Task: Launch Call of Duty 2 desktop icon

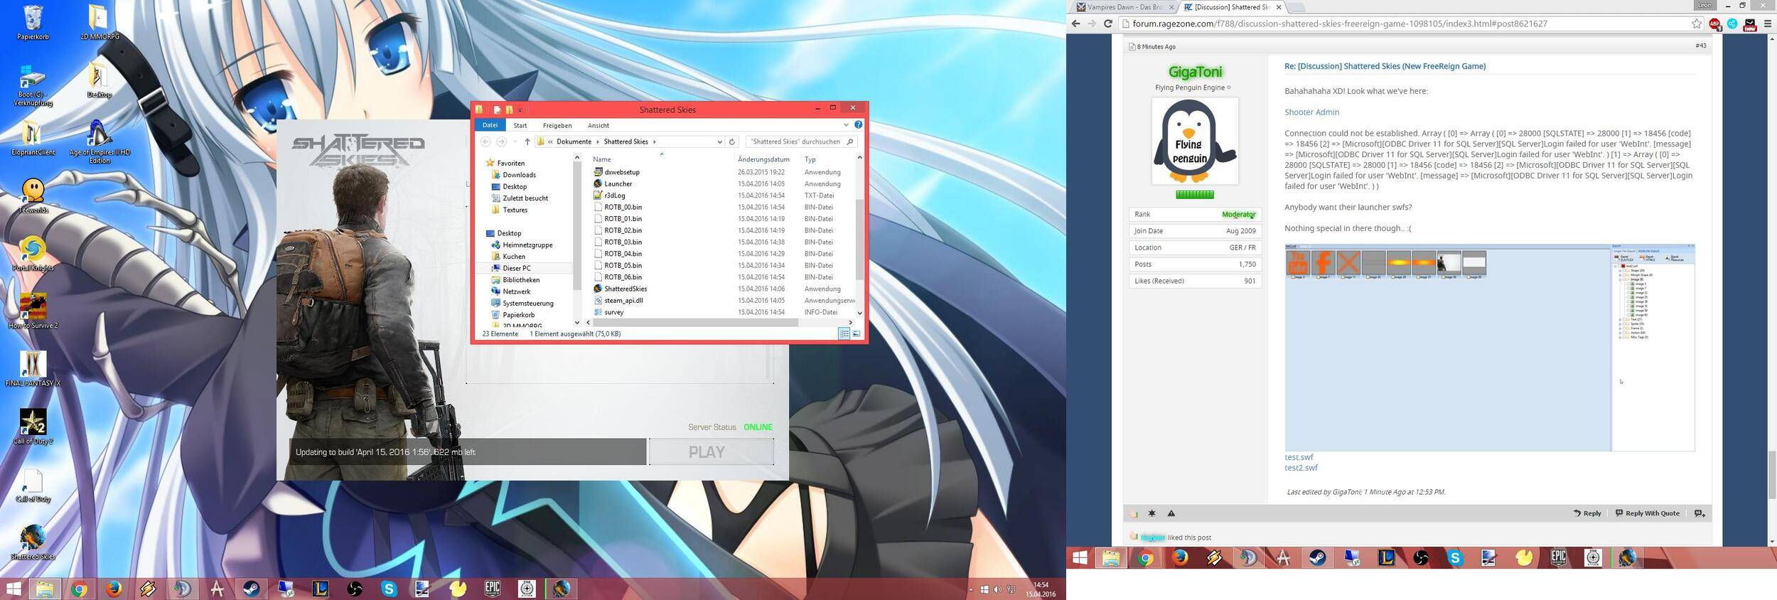Action: 33,426
